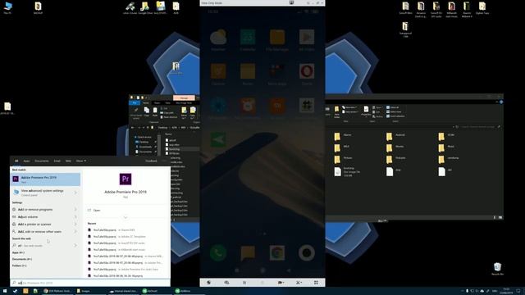
Task: Open the green paper-plane app on the phone
Action: point(218,139)
